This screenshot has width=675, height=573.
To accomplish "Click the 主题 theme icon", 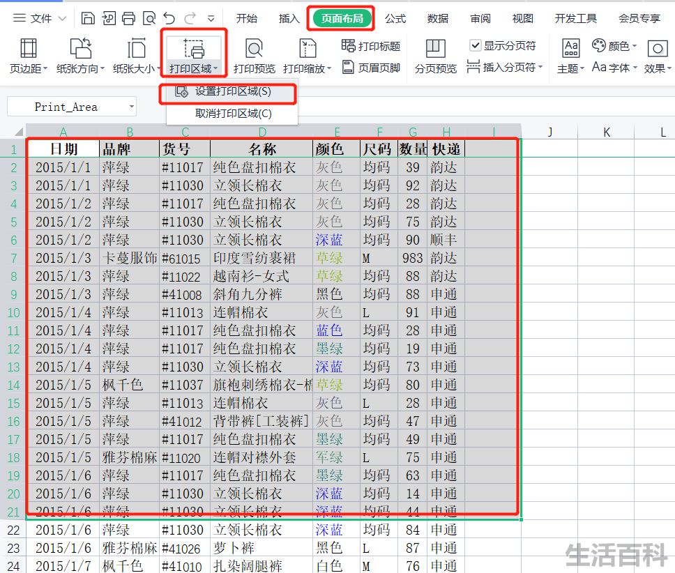I will click(571, 47).
